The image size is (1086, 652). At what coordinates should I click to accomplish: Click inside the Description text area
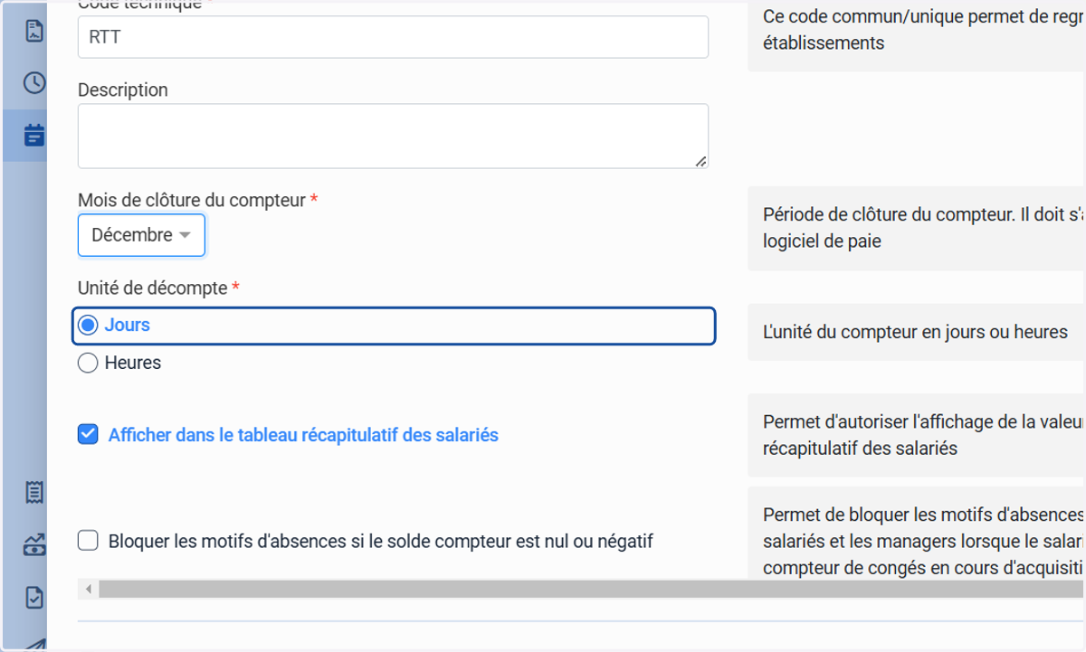point(393,136)
